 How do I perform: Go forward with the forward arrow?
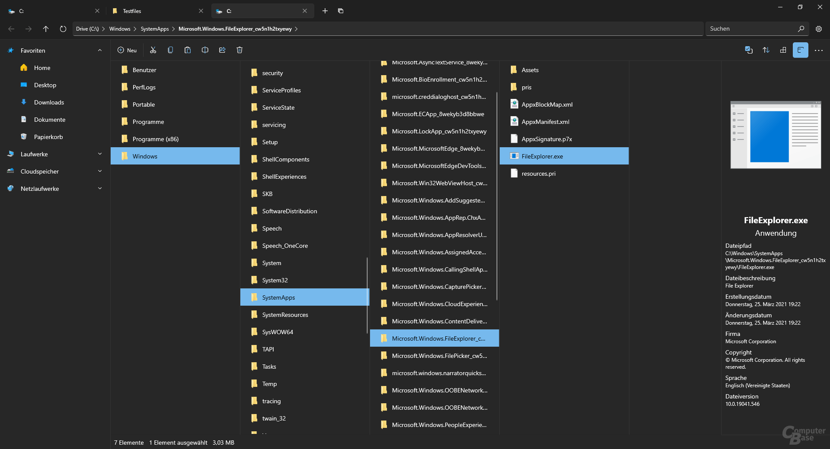tap(29, 29)
